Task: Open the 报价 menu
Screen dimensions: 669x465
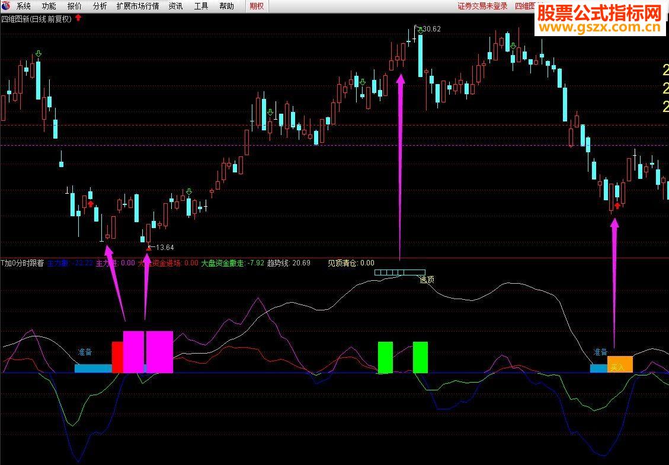Action: [75, 6]
